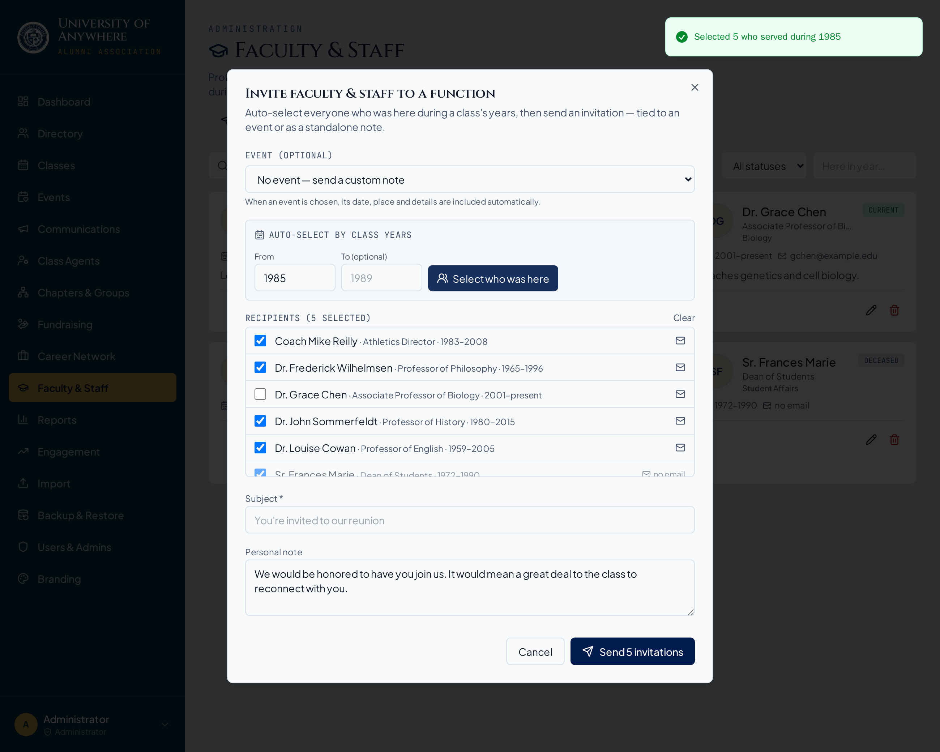Image resolution: width=940 pixels, height=752 pixels.
Task: Click delete trash icon on Dr. Grace Chen card
Action: pyautogui.click(x=894, y=310)
